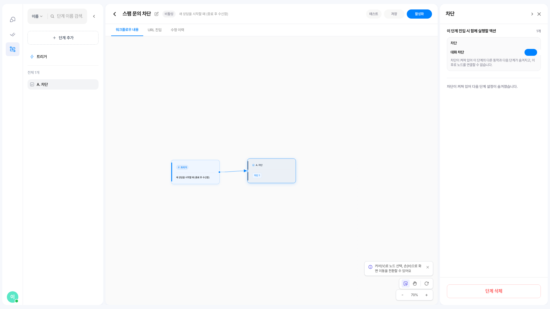Click the 70% zoom level value
The image size is (550, 309).
coord(415,295)
